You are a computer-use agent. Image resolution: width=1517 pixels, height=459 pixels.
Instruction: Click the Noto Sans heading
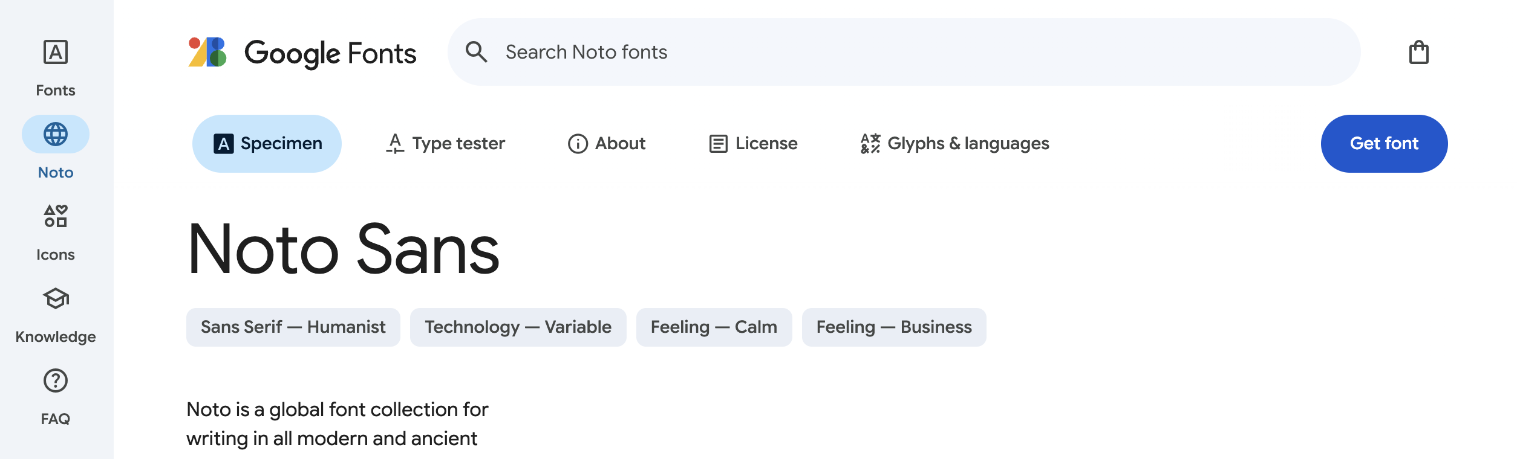click(344, 249)
